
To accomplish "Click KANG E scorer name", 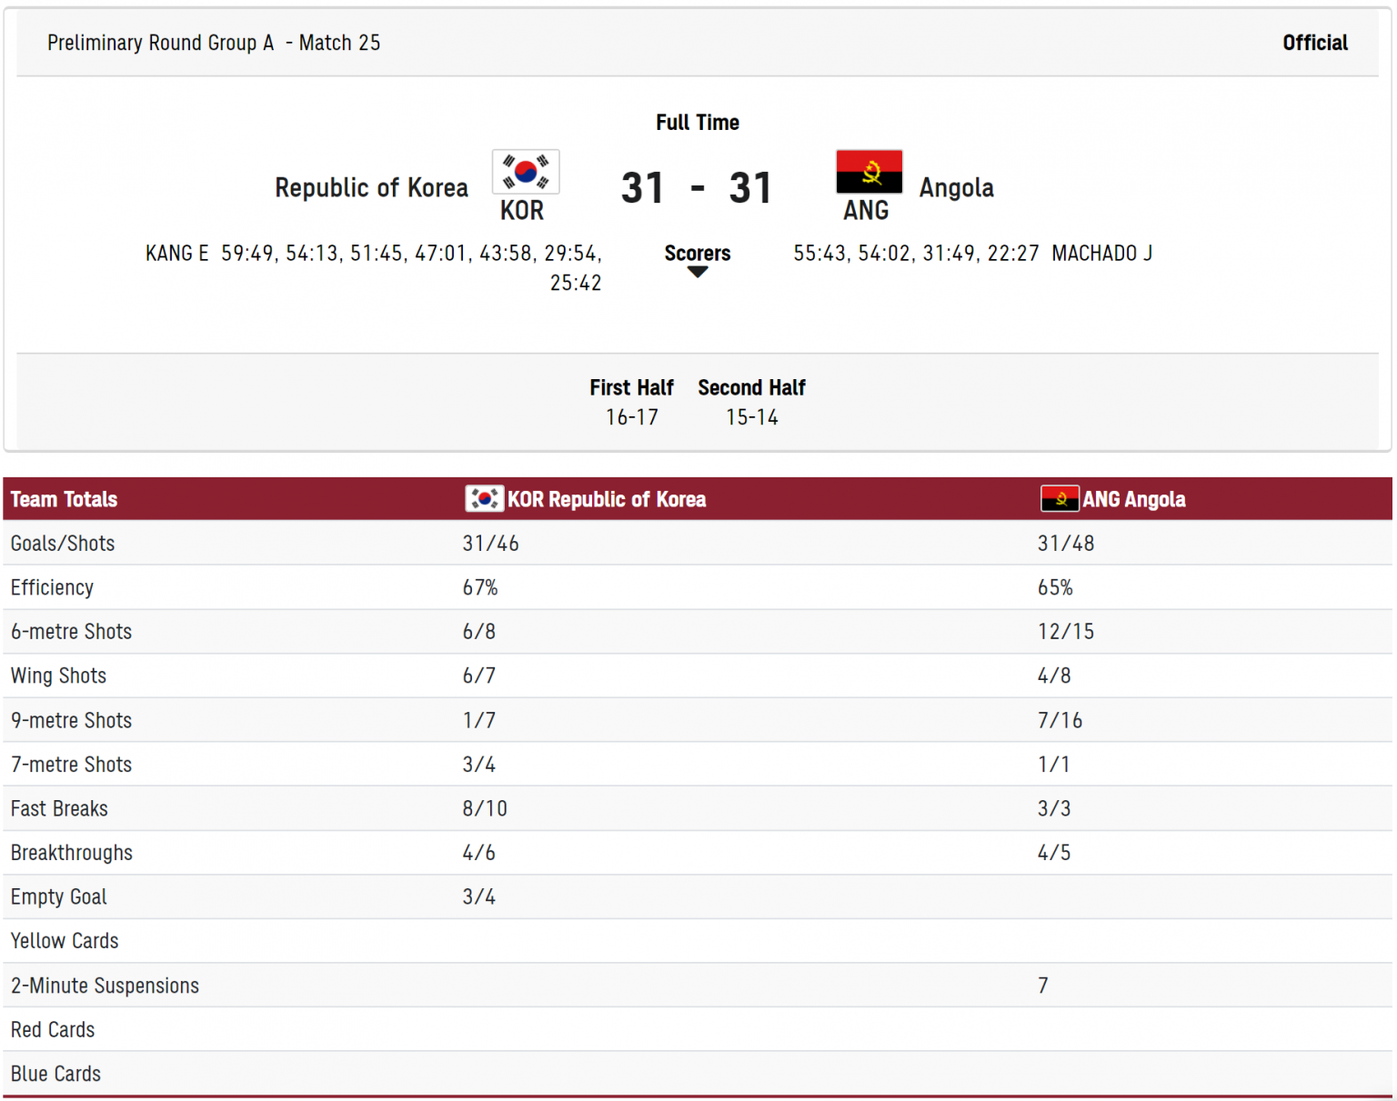I will pyautogui.click(x=177, y=254).
